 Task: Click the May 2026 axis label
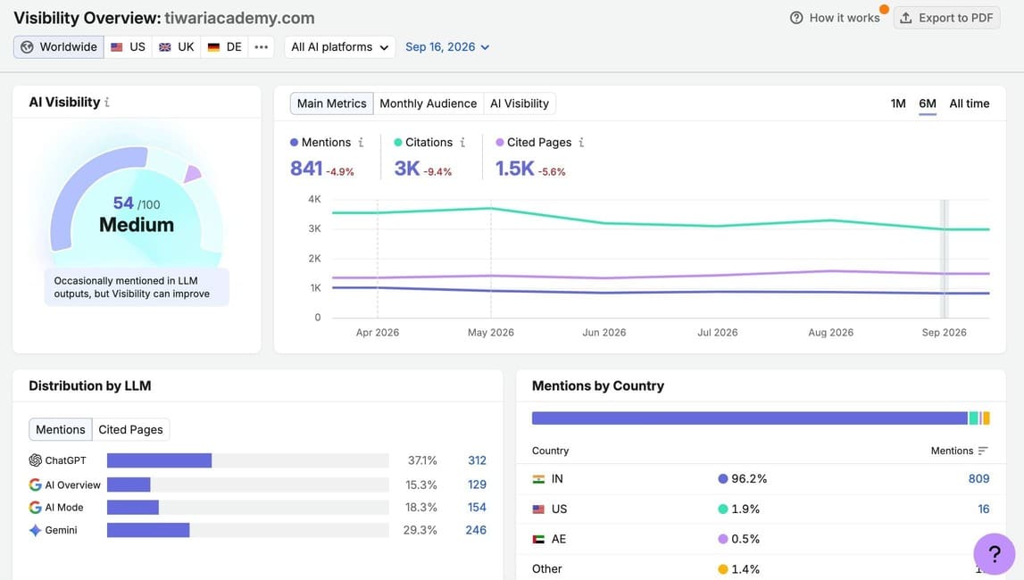pos(490,332)
